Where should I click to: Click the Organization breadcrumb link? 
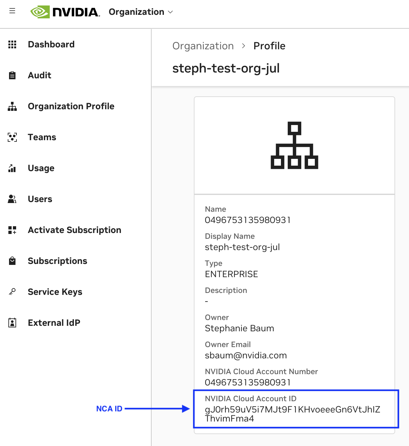pyautogui.click(x=203, y=46)
